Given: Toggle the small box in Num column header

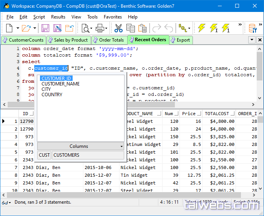Looking at the screenshot, I should click(x=176, y=114).
